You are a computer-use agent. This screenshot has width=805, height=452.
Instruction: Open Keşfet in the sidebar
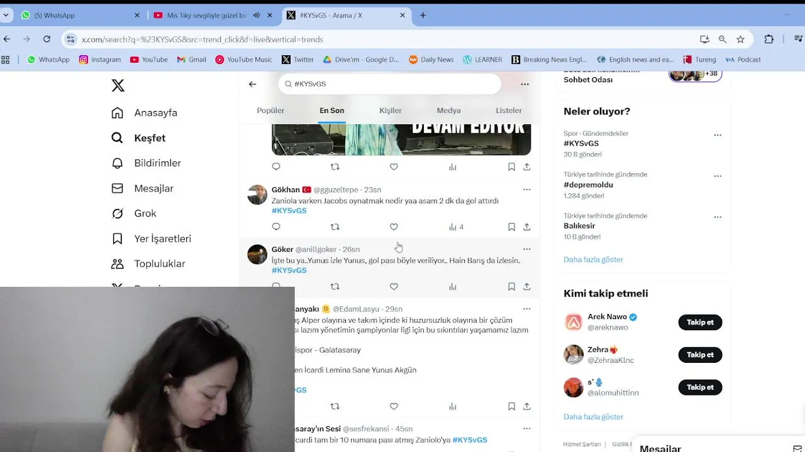138,138
